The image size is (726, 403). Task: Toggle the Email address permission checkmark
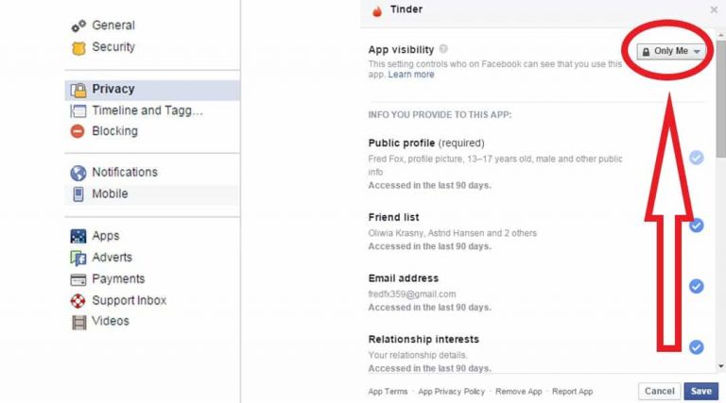point(696,287)
